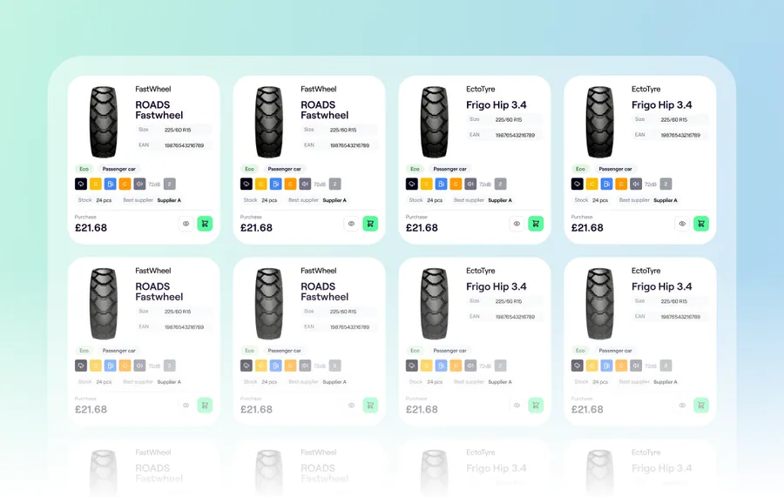Open Supplier A on second top-row Fastwheel card
The image size is (784, 497).
pyautogui.click(x=335, y=200)
